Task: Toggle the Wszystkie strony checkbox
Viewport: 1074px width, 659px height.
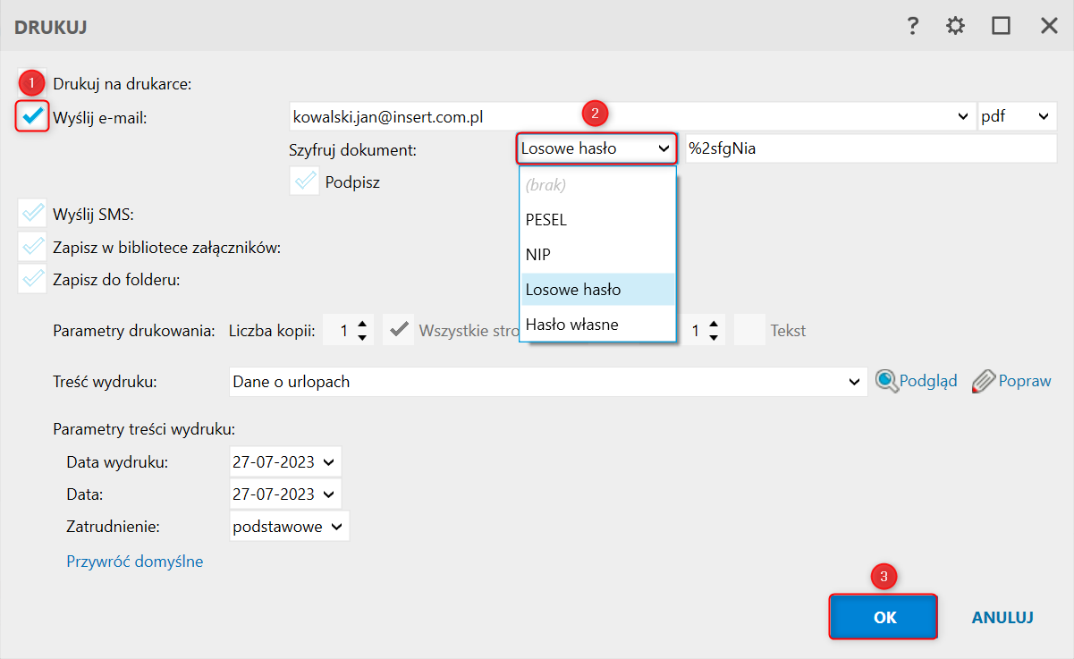Action: (398, 330)
